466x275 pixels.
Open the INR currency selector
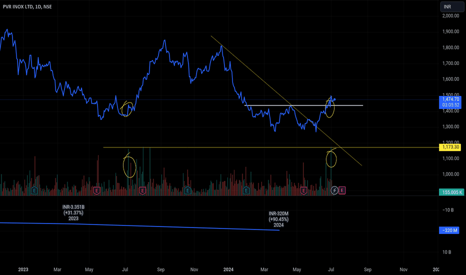coord(451,7)
